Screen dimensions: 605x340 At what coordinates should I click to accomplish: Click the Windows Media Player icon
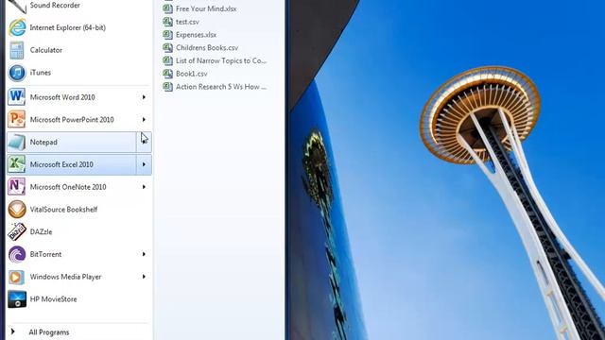(x=17, y=277)
